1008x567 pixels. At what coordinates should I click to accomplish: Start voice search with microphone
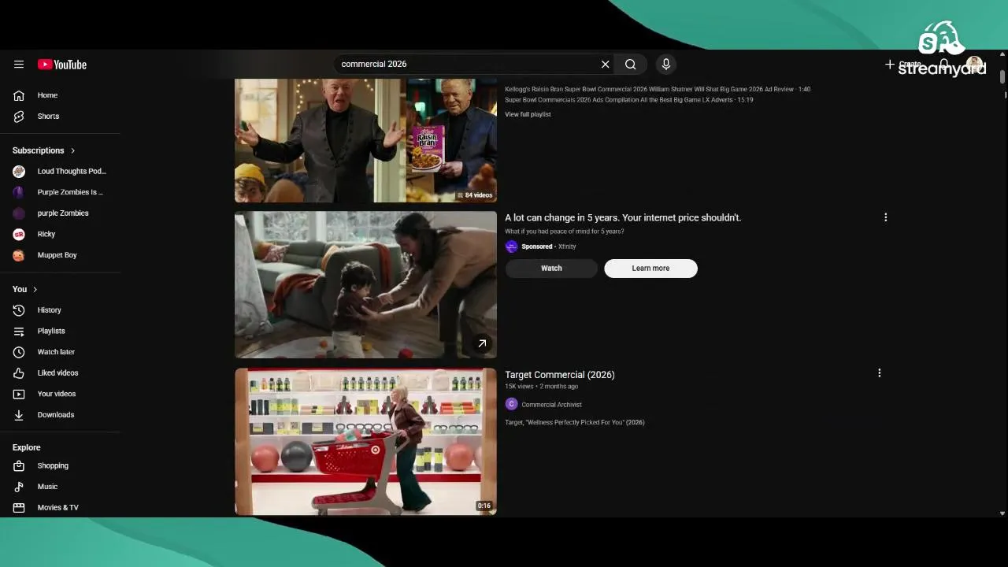[x=666, y=65]
